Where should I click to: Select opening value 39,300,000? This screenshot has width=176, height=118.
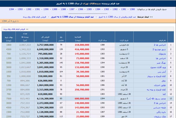[83, 72]
